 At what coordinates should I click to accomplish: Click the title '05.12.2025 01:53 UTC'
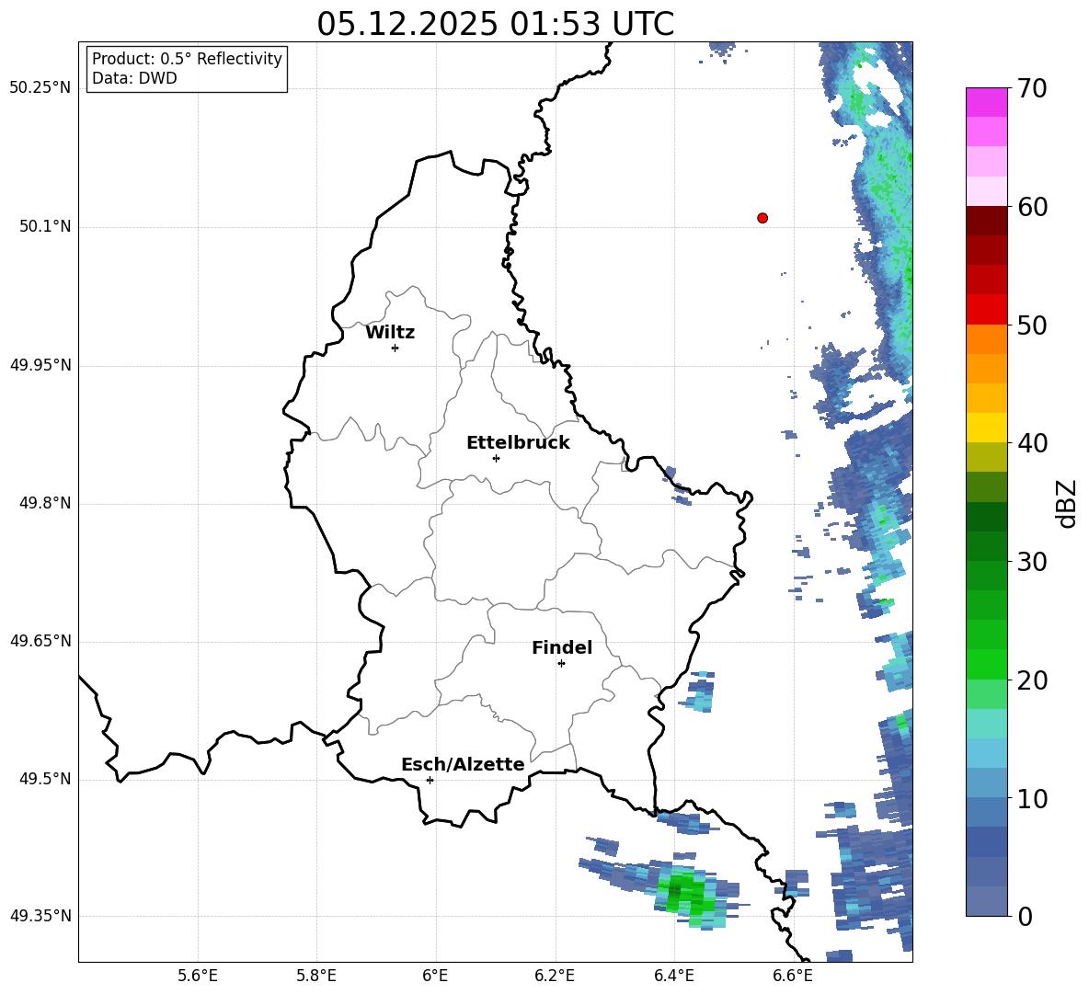(x=495, y=24)
